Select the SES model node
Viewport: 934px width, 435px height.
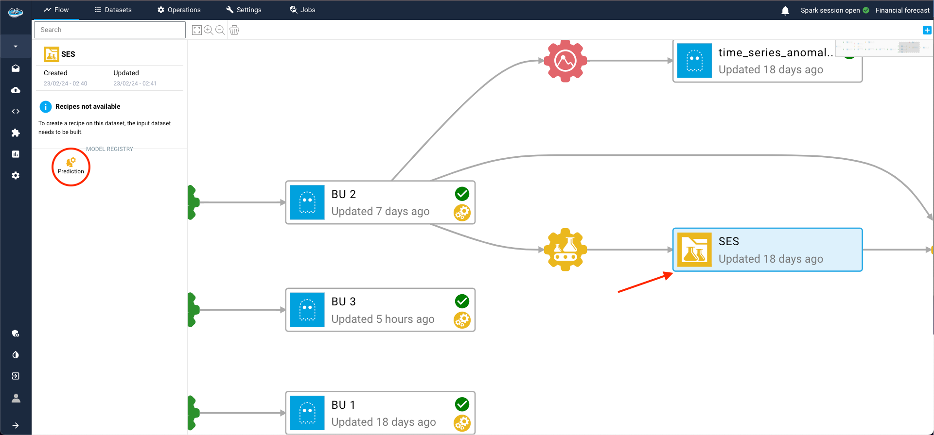coord(767,250)
